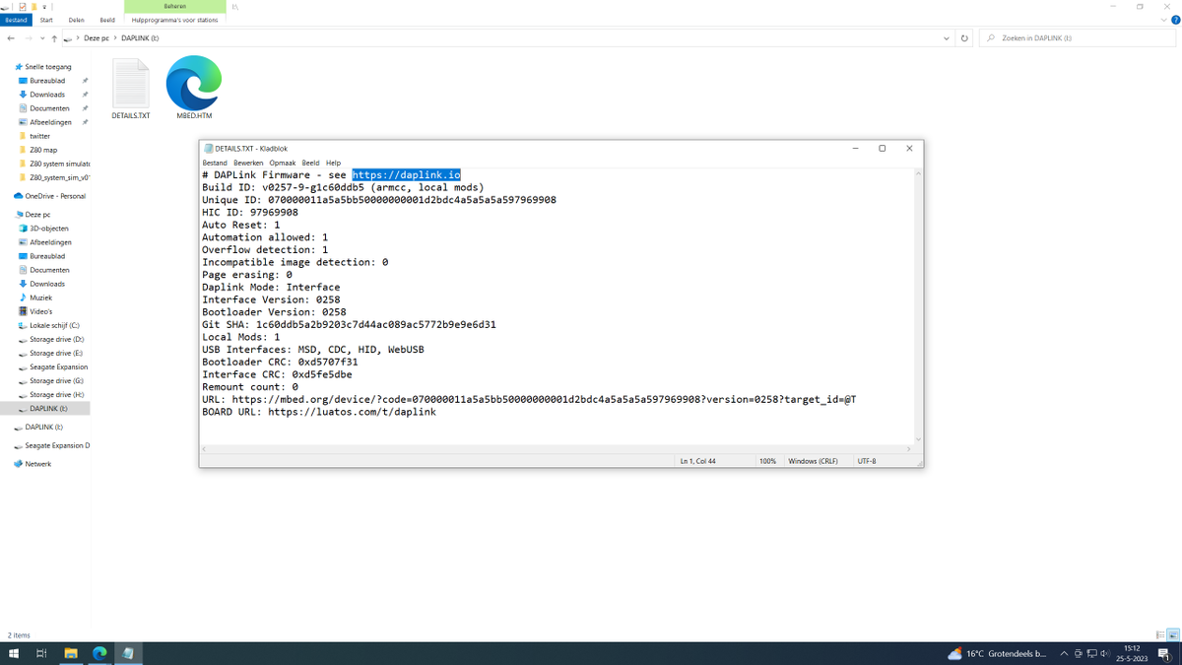Open the weather widget on taskbar
This screenshot has height=665, width=1182.
click(x=997, y=653)
